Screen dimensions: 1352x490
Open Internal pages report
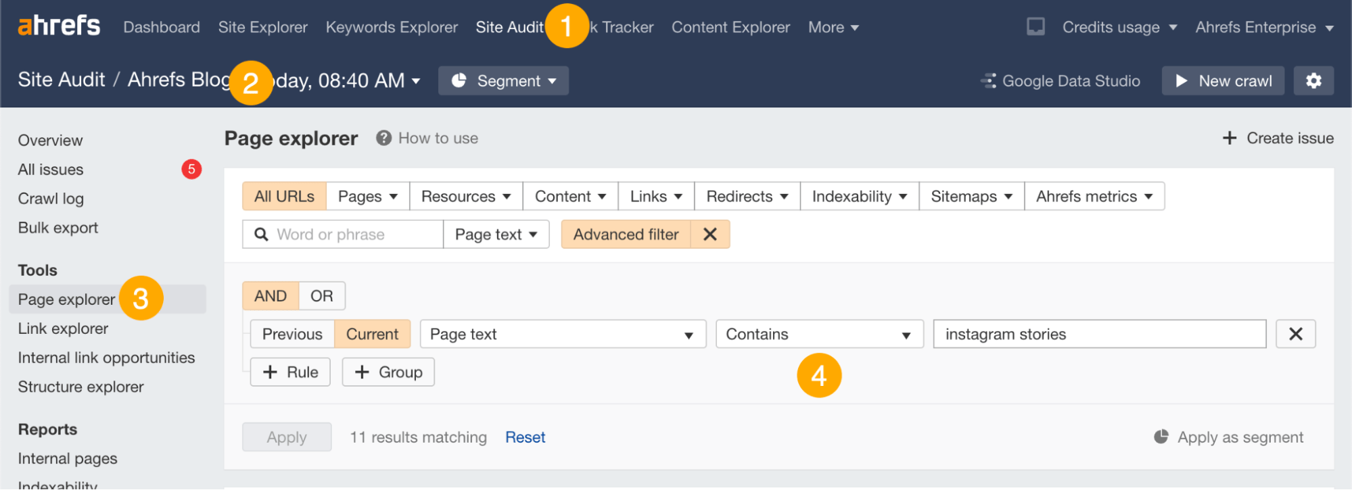68,458
